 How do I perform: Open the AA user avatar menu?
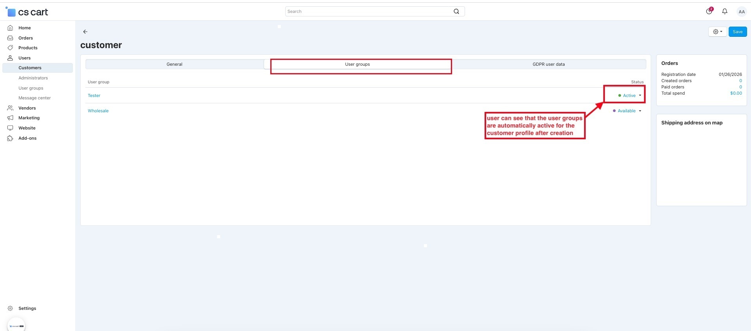coord(741,12)
